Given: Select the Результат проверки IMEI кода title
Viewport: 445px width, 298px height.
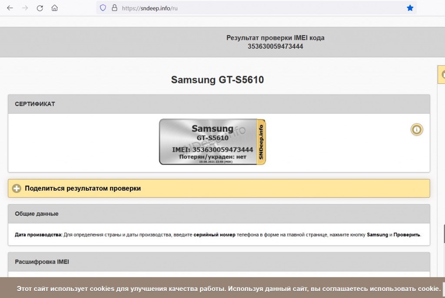Looking at the screenshot, I should (275, 38).
